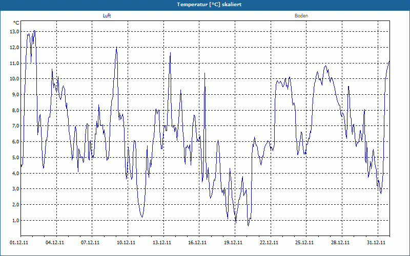Image resolution: width=410 pixels, height=256 pixels.
Task: Click the 16.12.11 date label
Action: point(197,242)
